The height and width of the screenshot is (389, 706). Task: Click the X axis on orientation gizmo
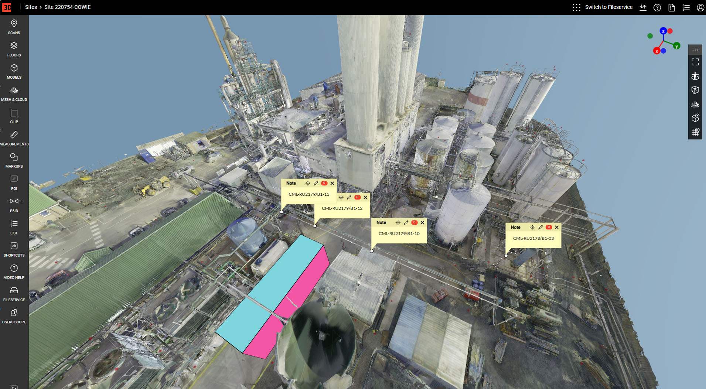point(656,51)
